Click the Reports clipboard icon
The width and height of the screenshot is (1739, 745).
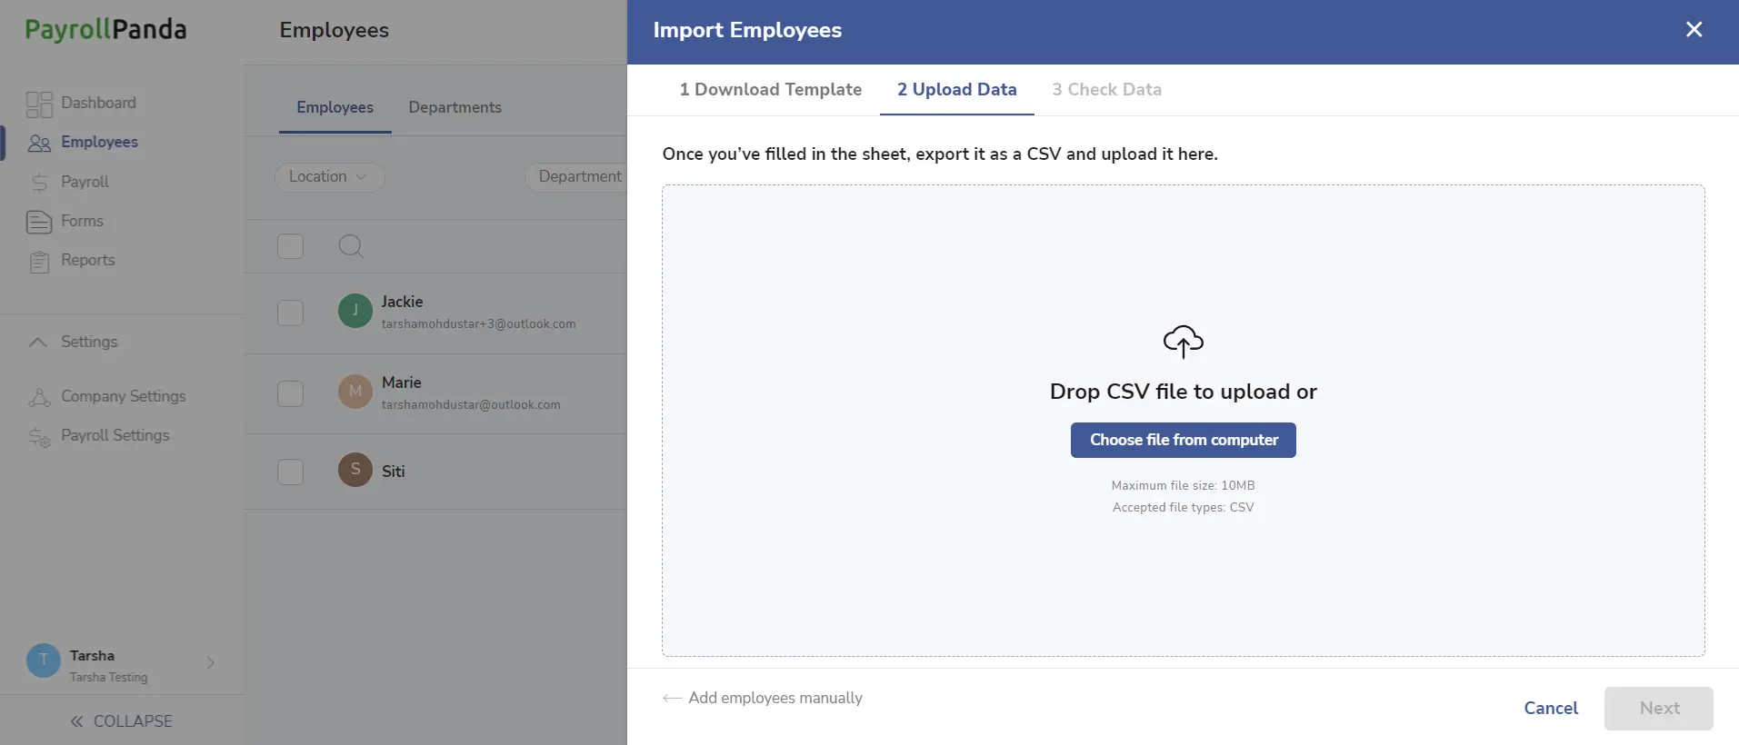pos(39,262)
